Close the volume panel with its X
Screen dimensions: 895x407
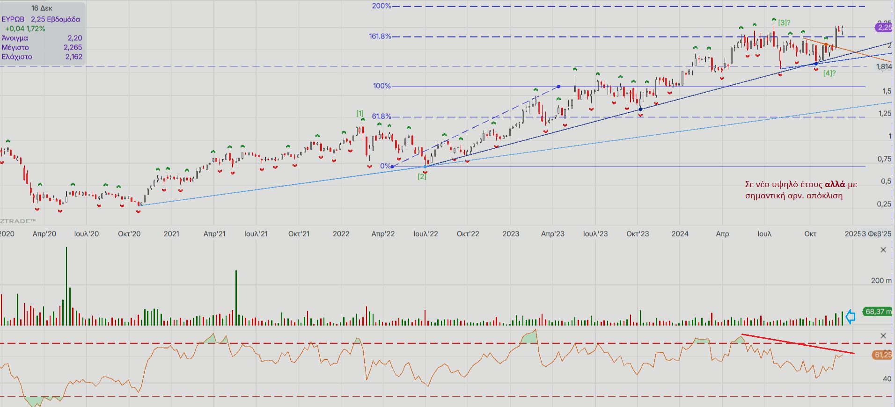[x=883, y=250]
